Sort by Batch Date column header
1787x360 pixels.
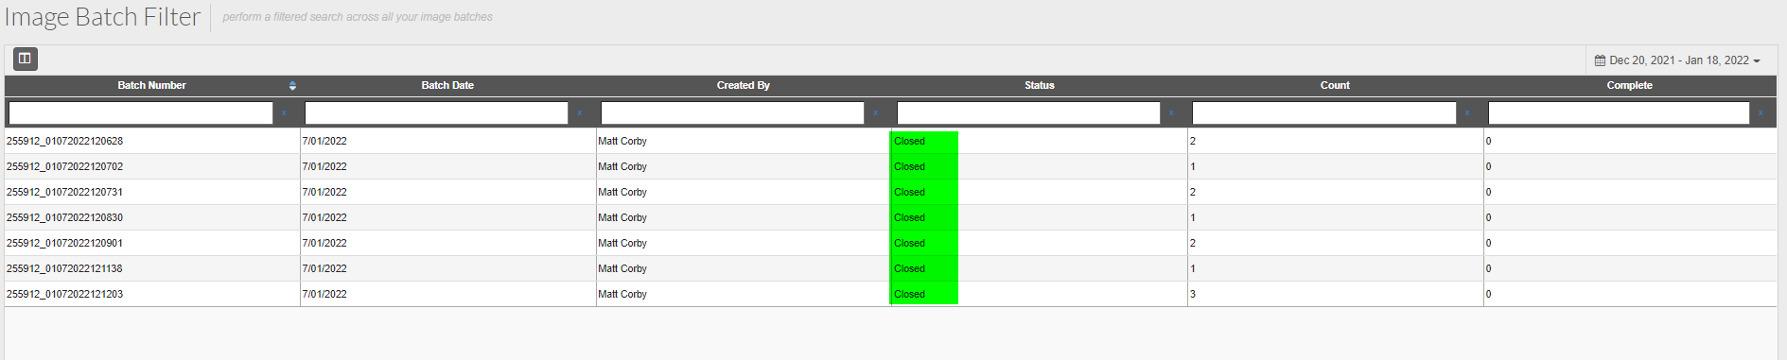447,85
